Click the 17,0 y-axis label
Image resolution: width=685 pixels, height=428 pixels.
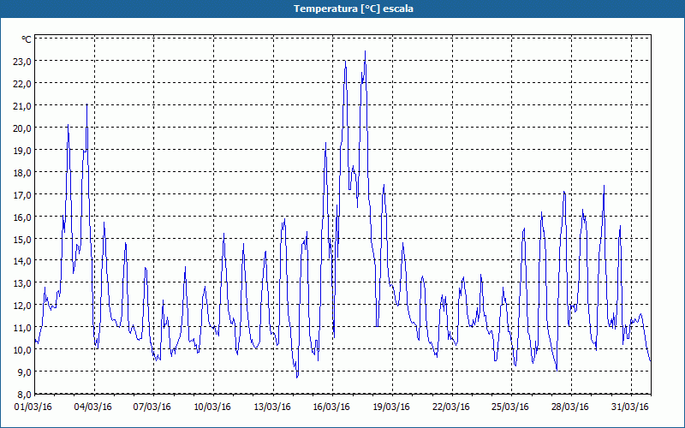tap(23, 195)
